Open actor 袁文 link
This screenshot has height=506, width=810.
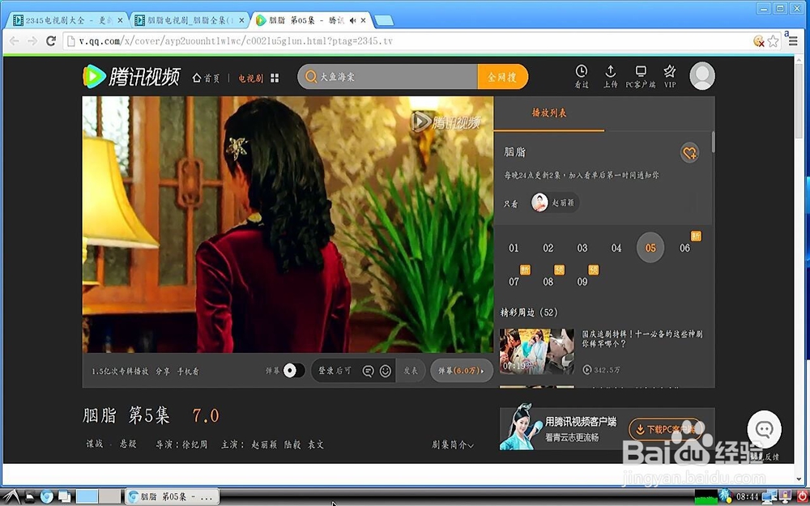pyautogui.click(x=316, y=444)
